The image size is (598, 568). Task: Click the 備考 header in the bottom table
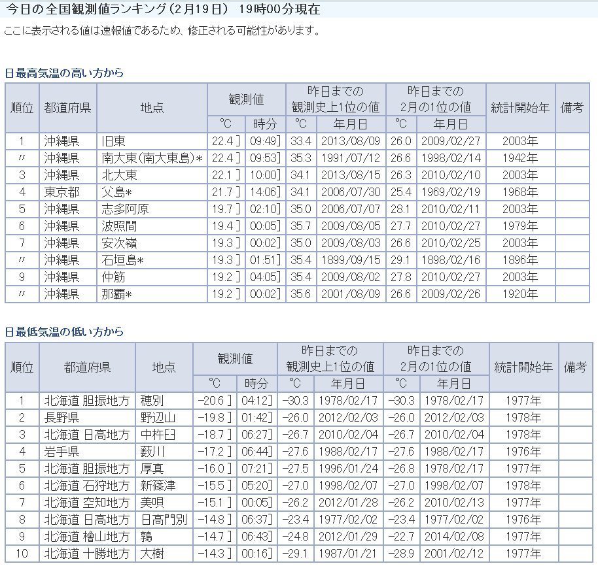575,367
